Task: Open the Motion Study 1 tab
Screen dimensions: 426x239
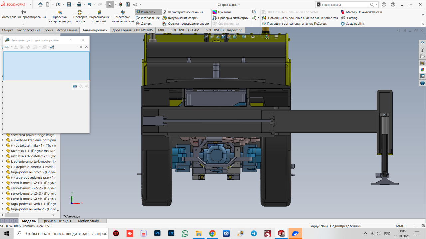Action: click(90, 221)
